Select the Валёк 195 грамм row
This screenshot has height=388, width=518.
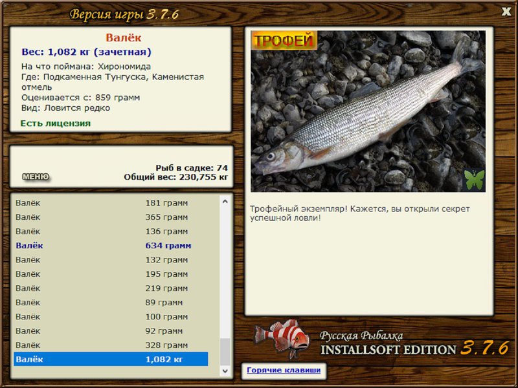click(x=111, y=274)
